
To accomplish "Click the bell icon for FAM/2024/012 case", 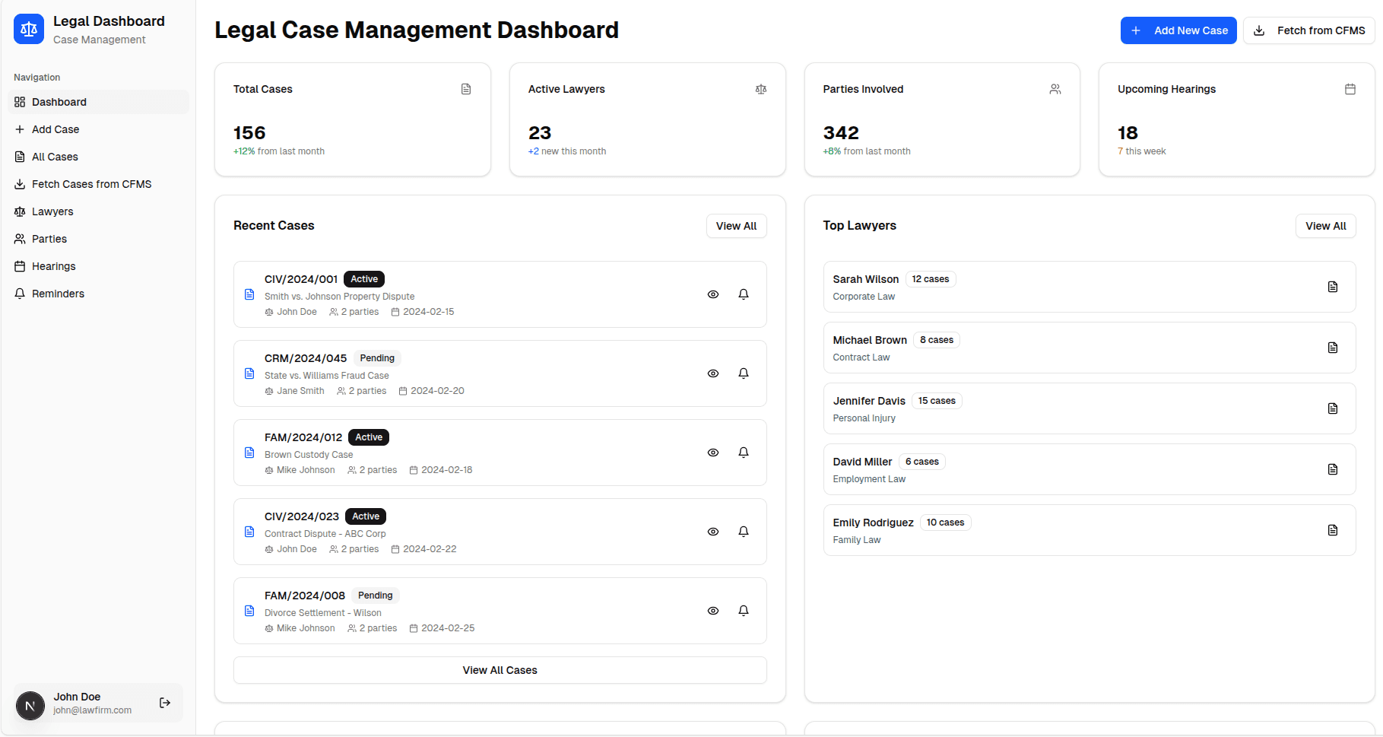I will tap(744, 453).
